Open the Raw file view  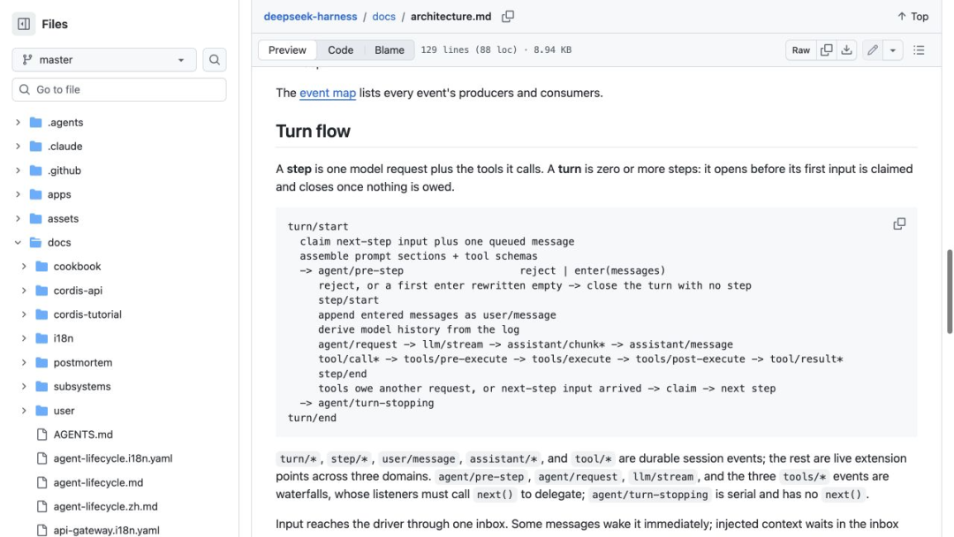tap(800, 49)
